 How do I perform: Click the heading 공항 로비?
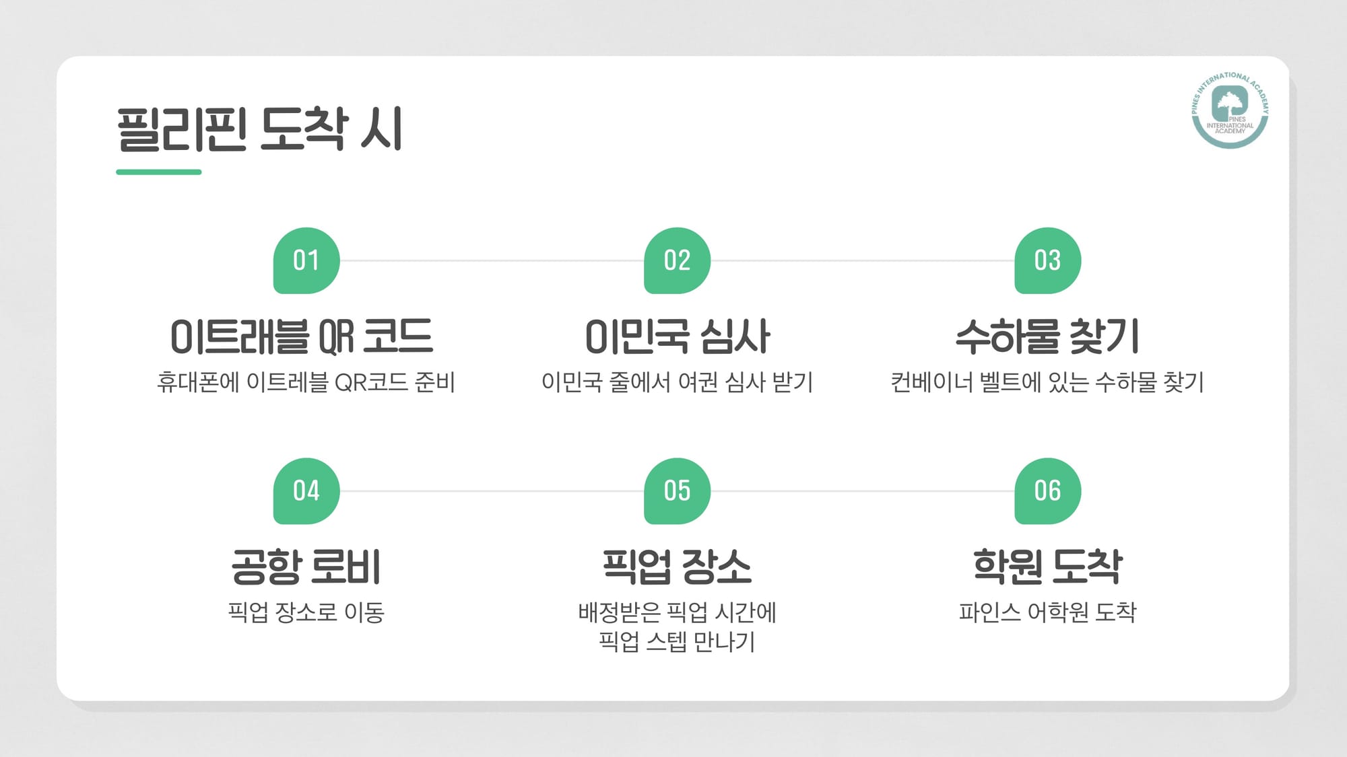(x=306, y=567)
